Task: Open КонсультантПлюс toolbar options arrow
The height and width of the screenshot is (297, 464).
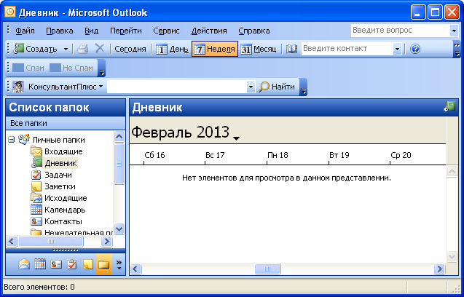Action: point(303,87)
